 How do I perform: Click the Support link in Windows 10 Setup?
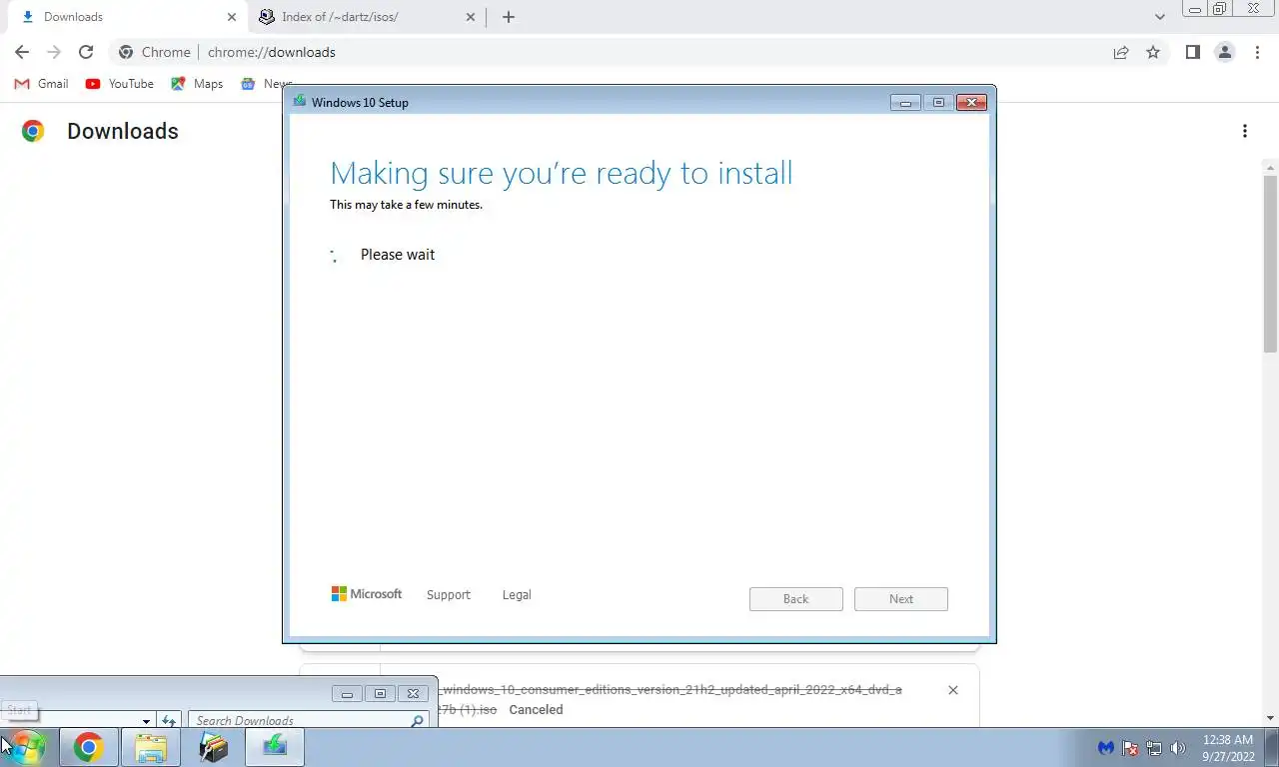click(448, 595)
